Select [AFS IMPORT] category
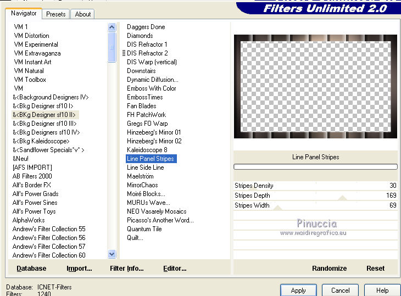This screenshot has width=401, height=296. (x=32, y=167)
